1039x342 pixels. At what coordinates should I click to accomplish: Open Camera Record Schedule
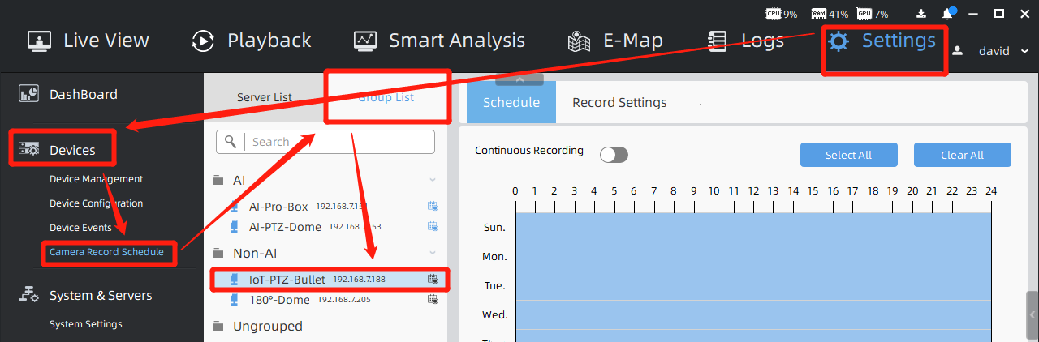tap(106, 252)
